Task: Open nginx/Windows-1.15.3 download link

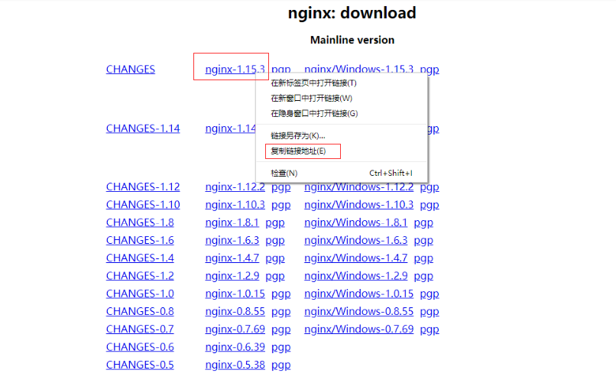Action: coord(358,69)
